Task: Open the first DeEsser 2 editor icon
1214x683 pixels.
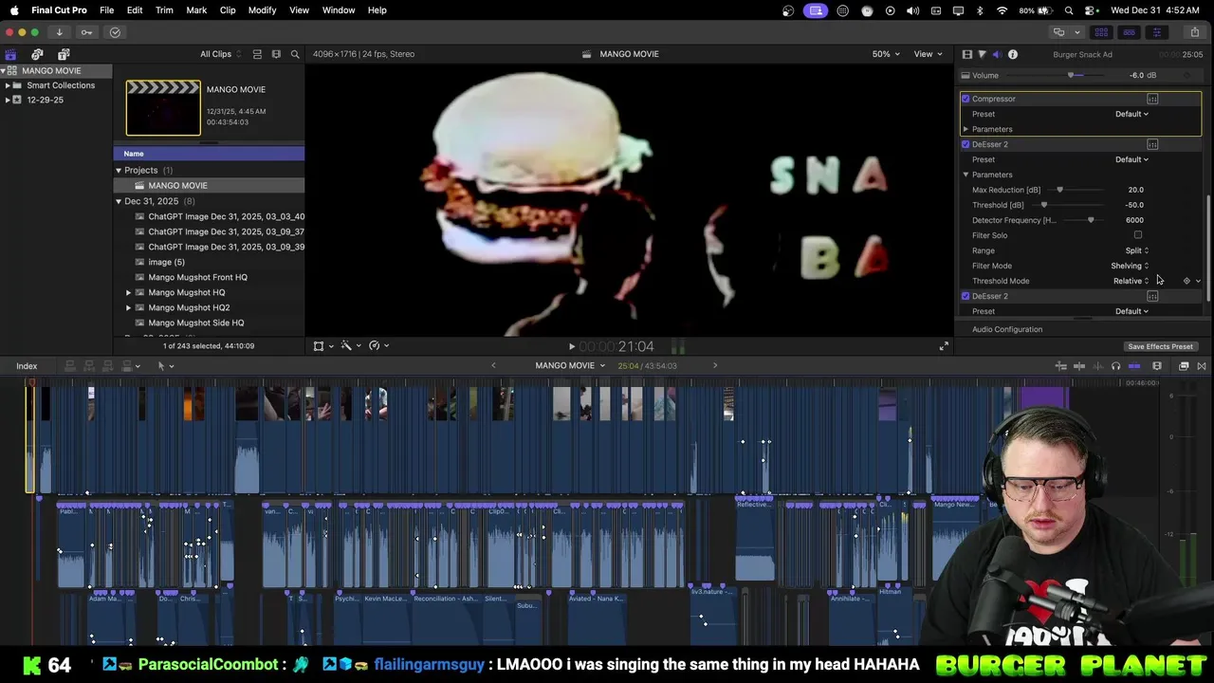Action: [x=1152, y=144]
